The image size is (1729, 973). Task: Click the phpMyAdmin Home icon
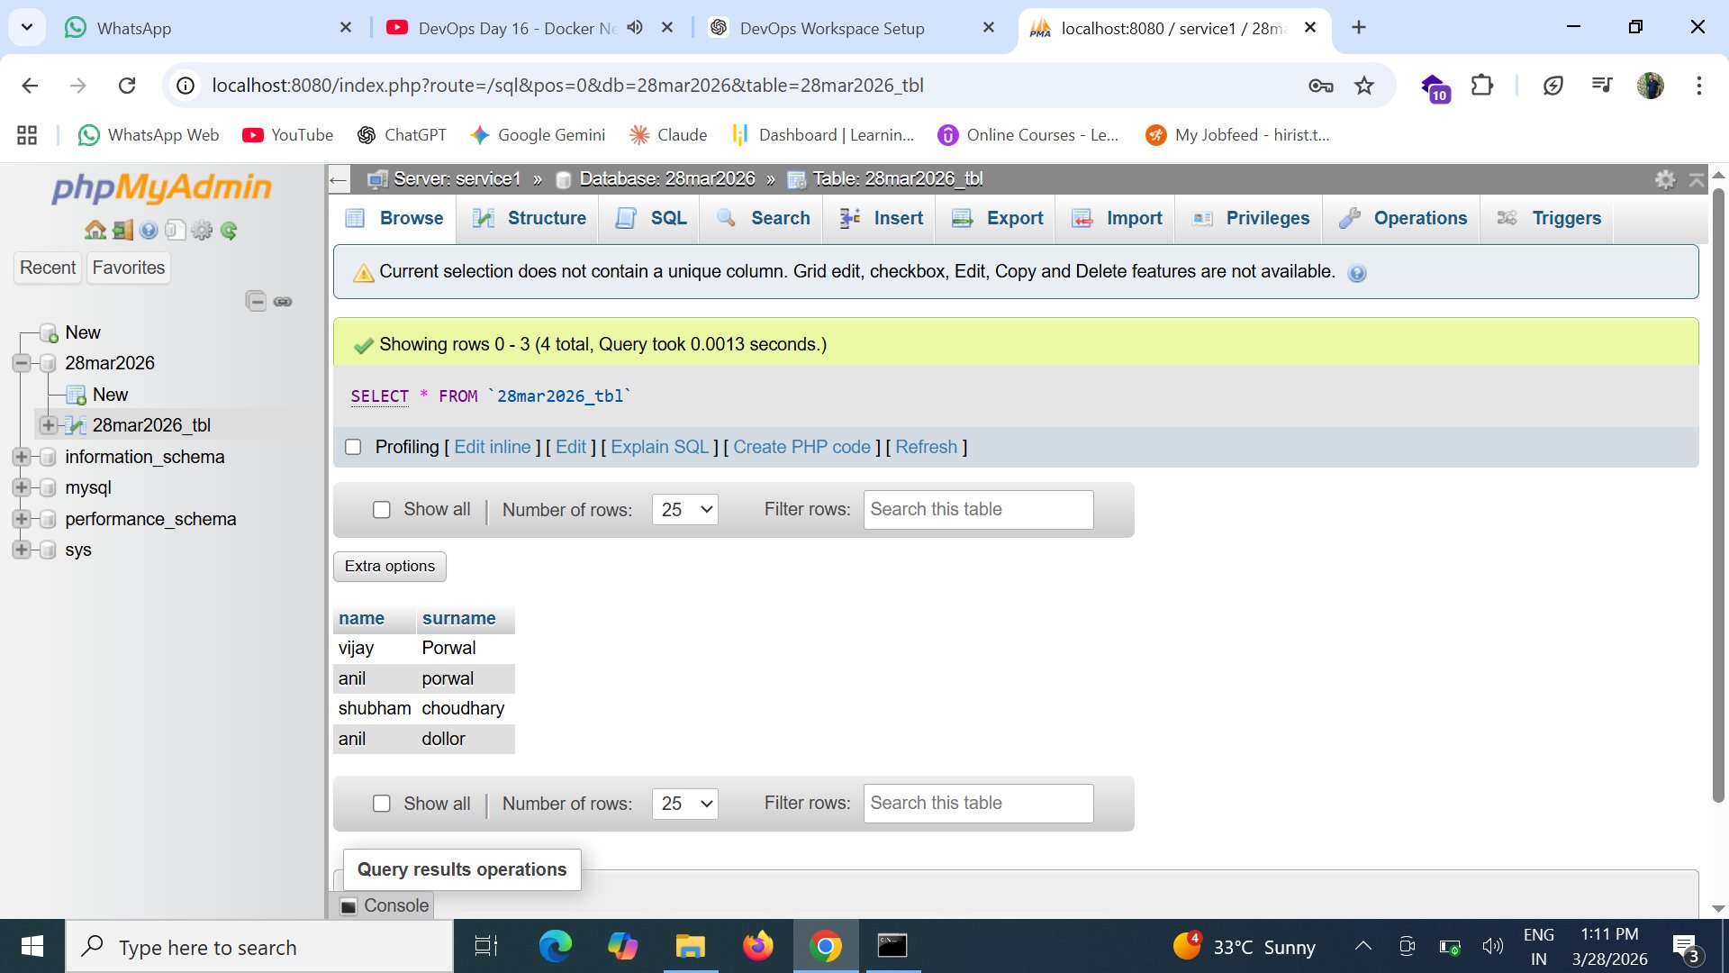[95, 231]
